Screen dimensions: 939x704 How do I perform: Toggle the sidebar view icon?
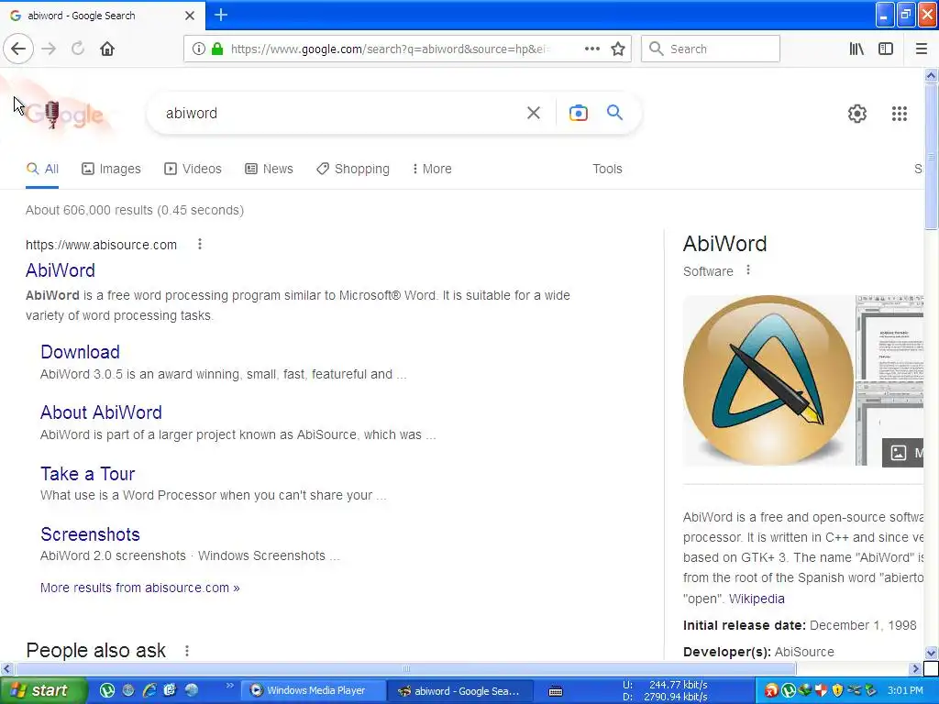pyautogui.click(x=886, y=49)
